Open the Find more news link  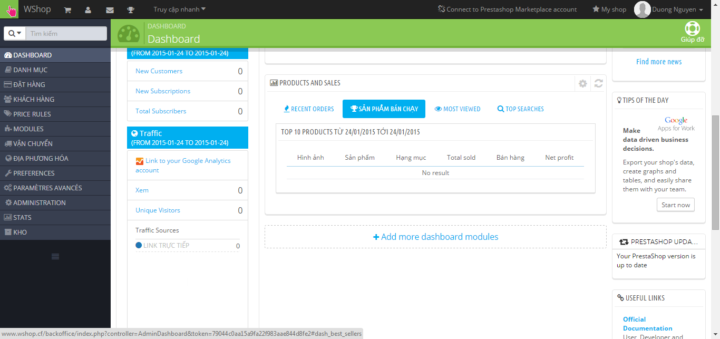659,62
